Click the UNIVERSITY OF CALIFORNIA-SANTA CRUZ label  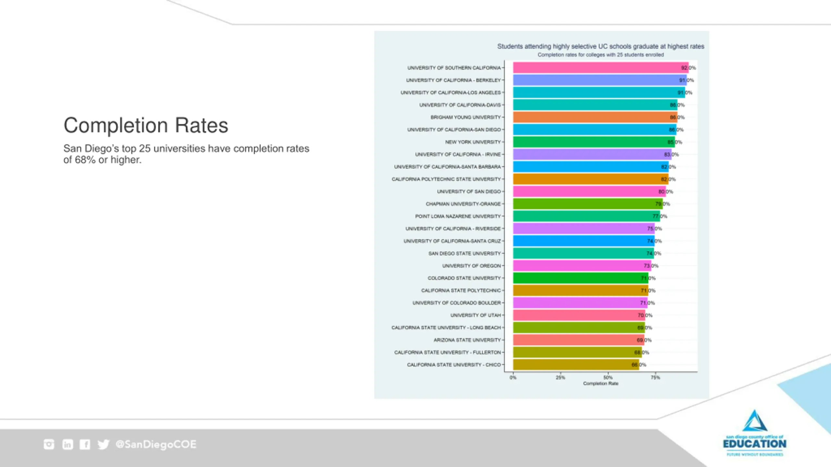452,241
